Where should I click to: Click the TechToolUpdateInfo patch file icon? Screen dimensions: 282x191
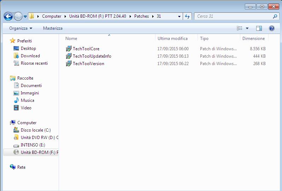69,56
